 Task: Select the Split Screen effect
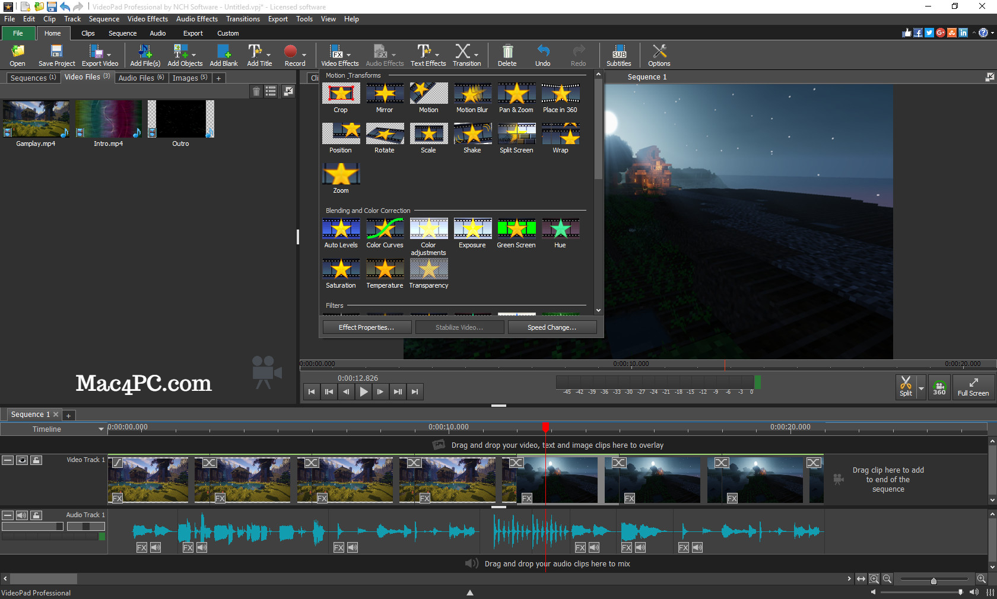coord(516,138)
